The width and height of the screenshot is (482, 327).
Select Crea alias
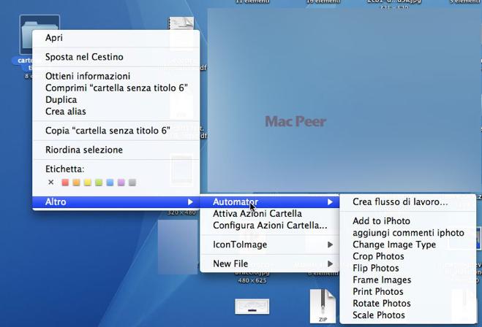point(116,112)
